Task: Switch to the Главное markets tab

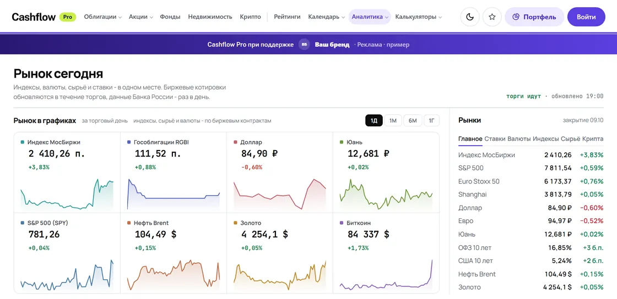Action: point(470,139)
